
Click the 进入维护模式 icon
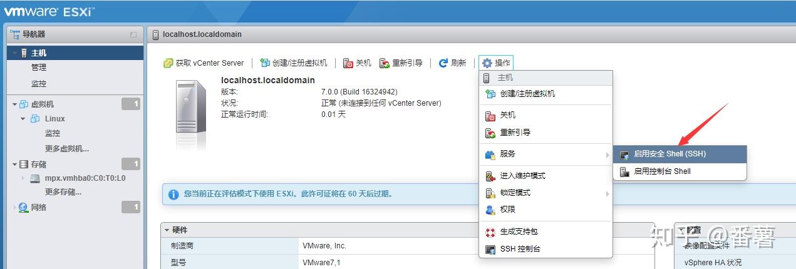click(491, 176)
